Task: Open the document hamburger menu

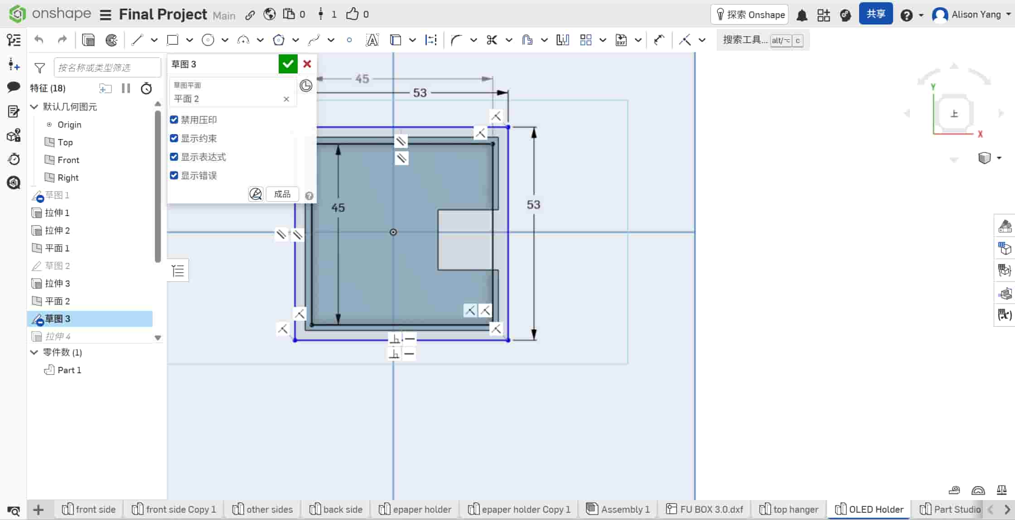Action: point(106,14)
